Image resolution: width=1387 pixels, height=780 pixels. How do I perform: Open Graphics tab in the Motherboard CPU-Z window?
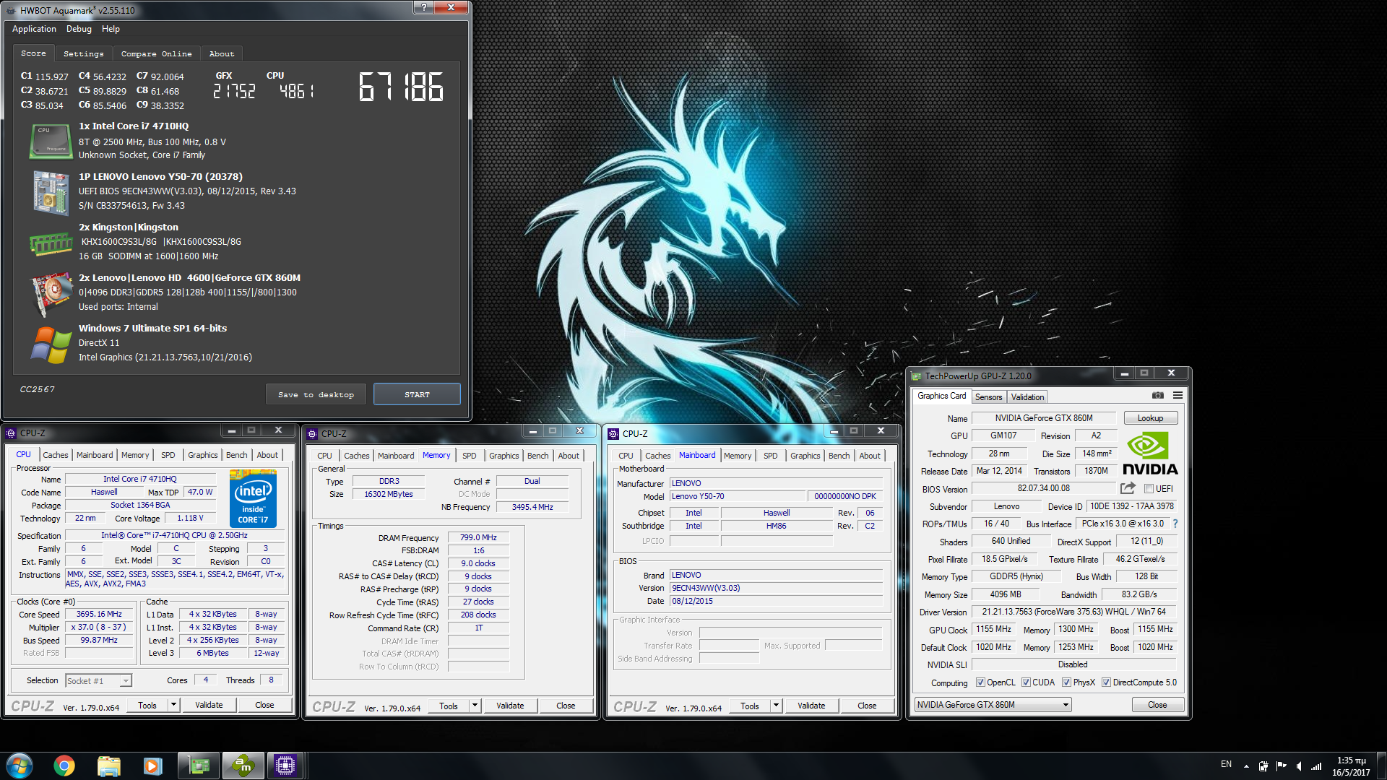point(805,456)
